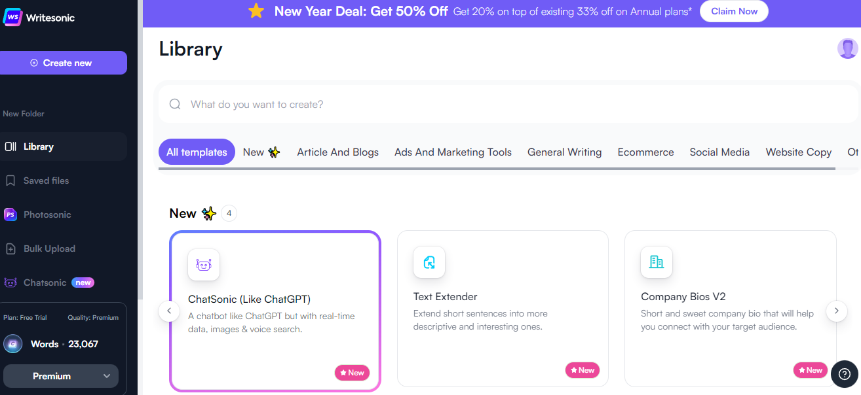861x395 pixels.
Task: Click the search magnifier icon
Action: 175,105
